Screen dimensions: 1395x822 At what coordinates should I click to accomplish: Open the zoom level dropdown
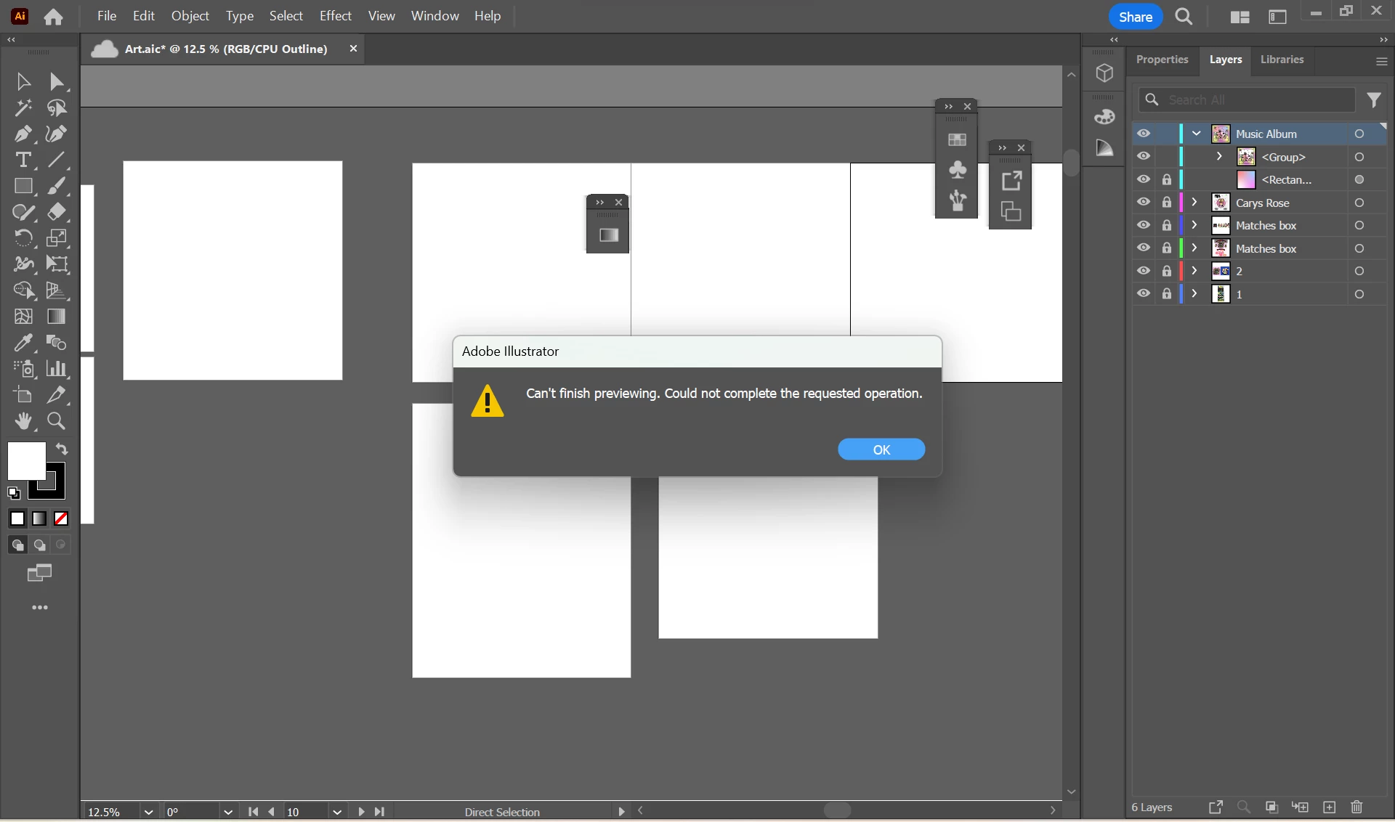click(x=148, y=812)
